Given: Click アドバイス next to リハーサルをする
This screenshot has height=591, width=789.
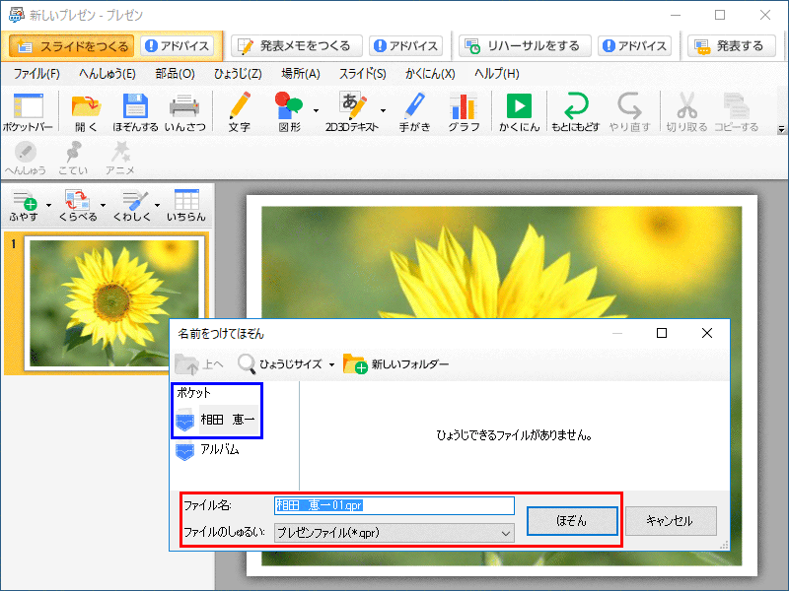Looking at the screenshot, I should point(634,45).
